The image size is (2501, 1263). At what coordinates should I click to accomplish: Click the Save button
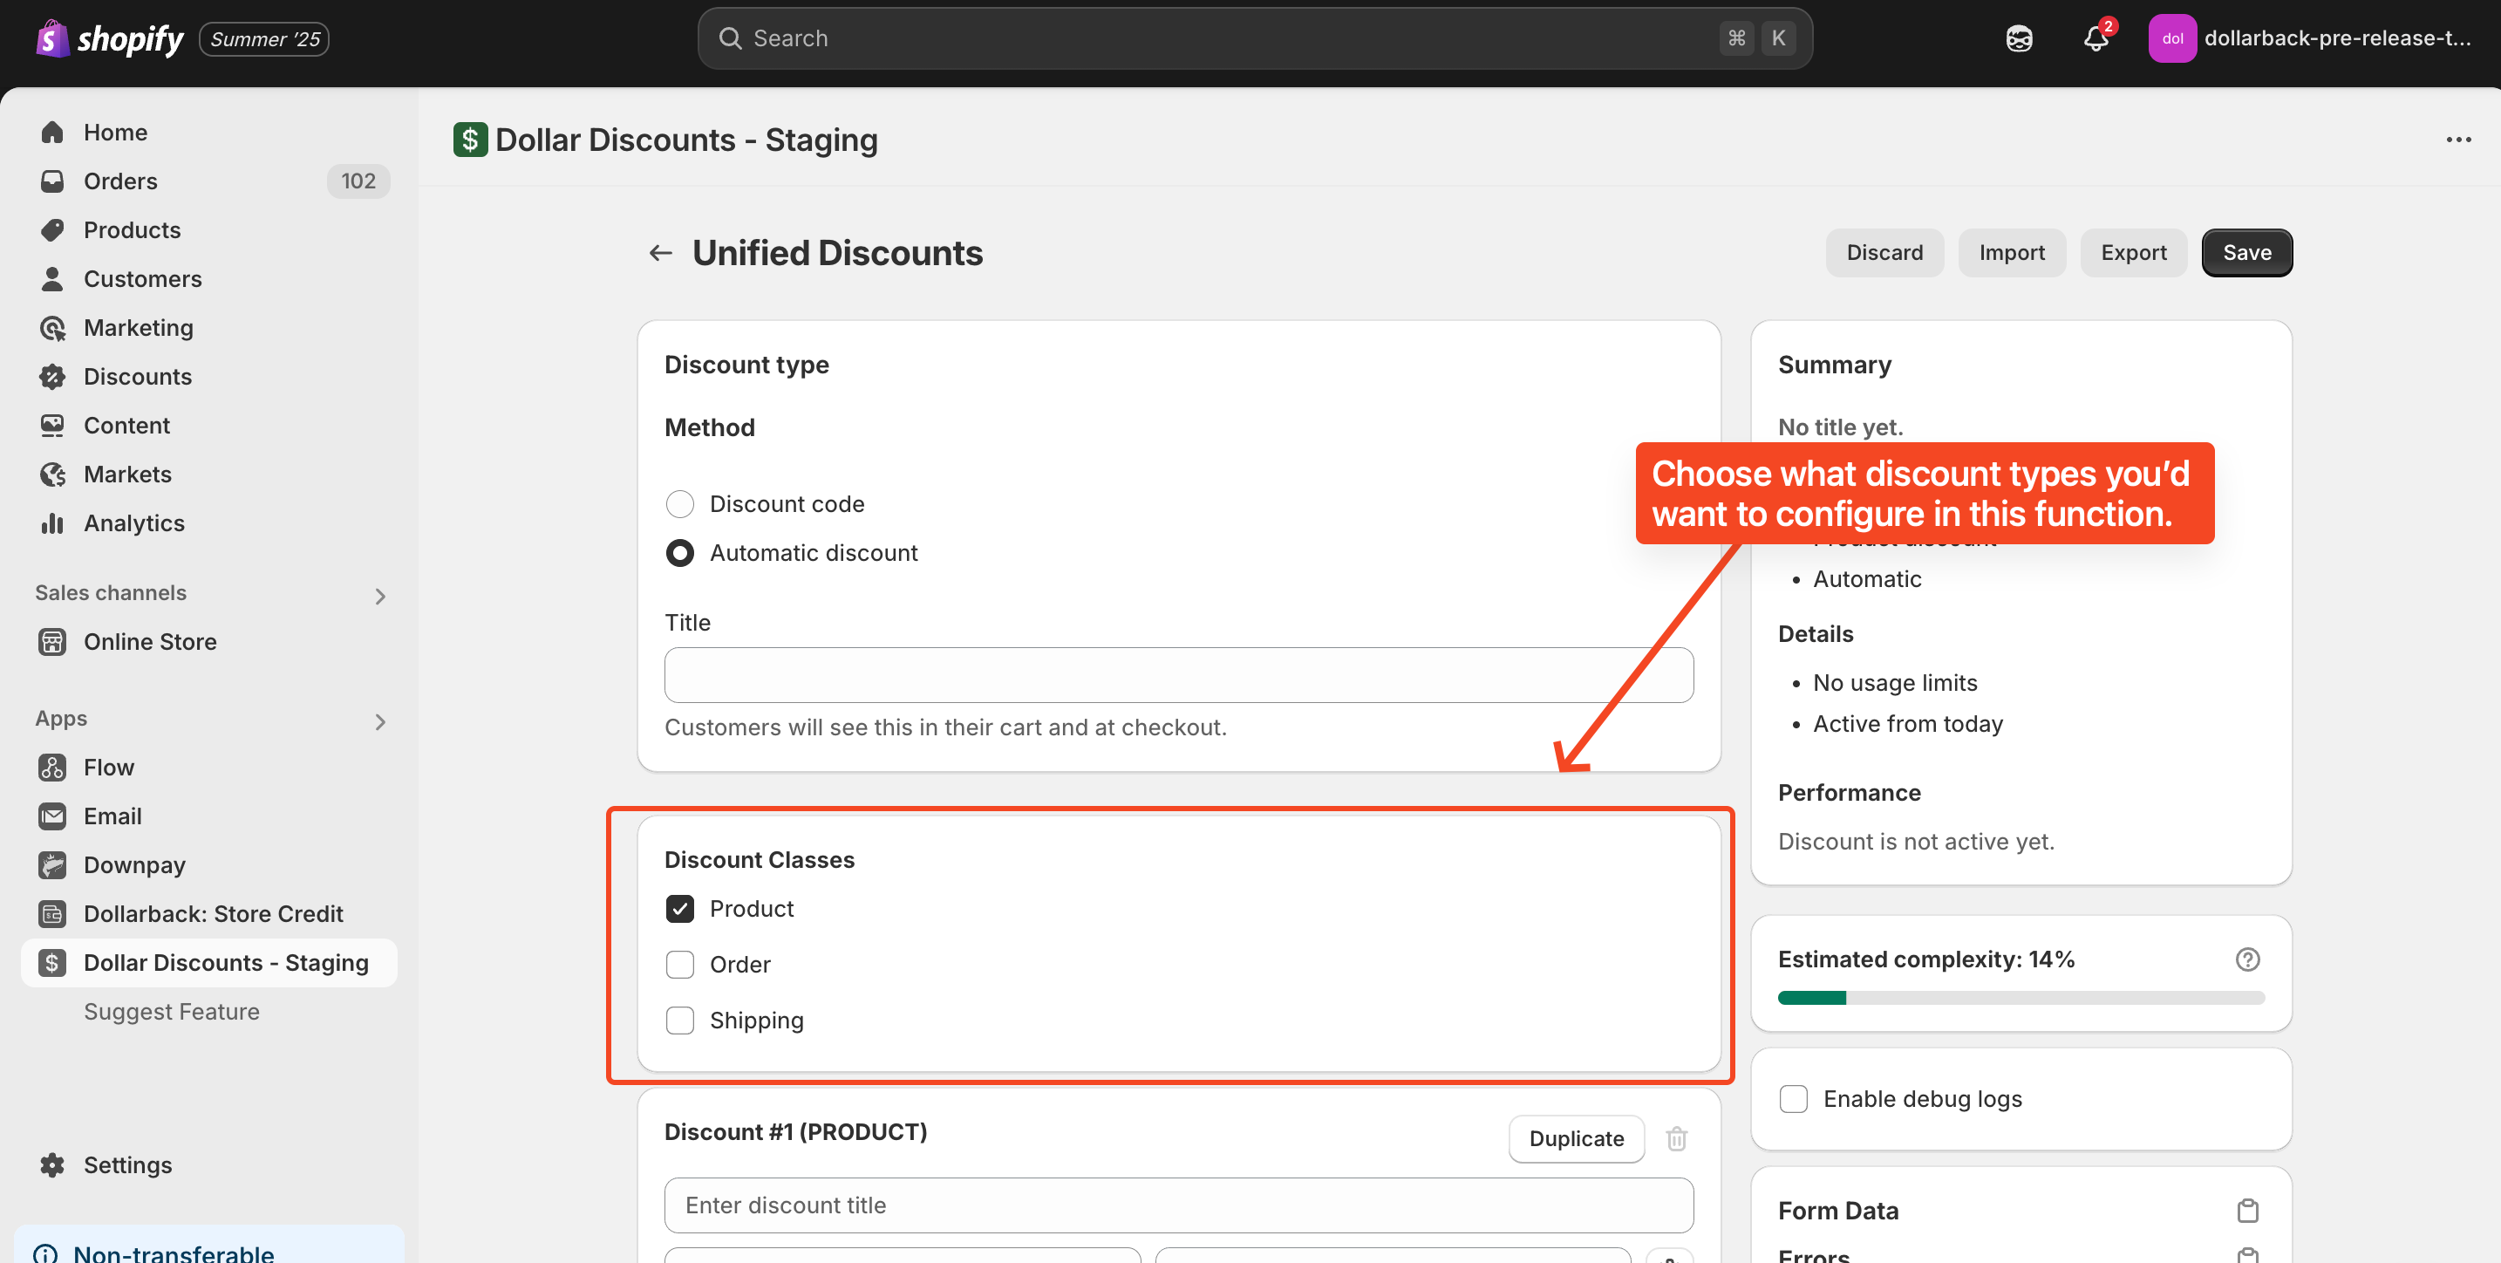(x=2245, y=252)
